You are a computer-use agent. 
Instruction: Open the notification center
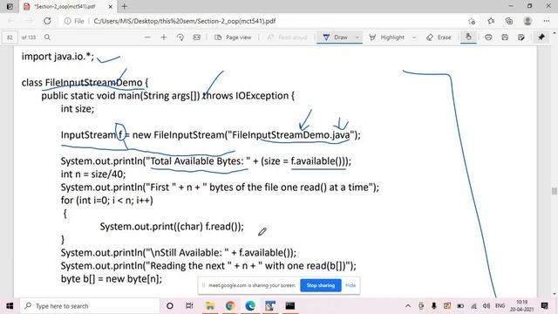tap(544, 306)
